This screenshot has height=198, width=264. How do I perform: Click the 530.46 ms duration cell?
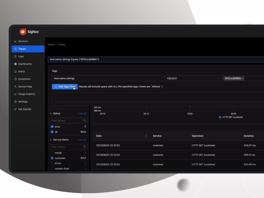(250, 164)
